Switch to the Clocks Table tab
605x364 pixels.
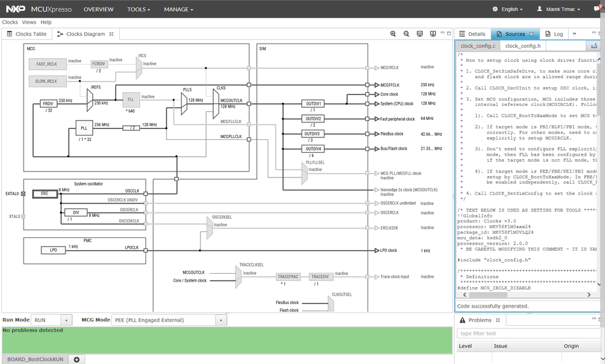tap(27, 35)
